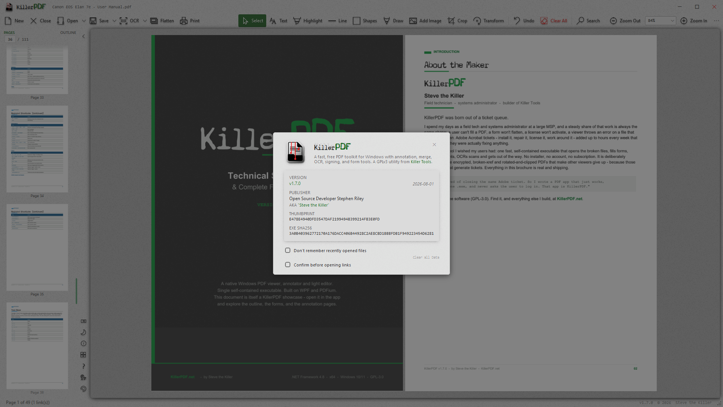
Task: Click the 2026-08-01 release date
Action: [423, 184]
